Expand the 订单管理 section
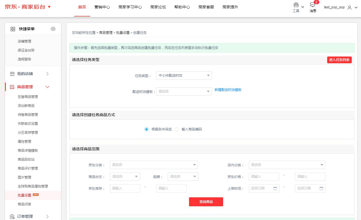361x220 pixels. (x=48, y=216)
